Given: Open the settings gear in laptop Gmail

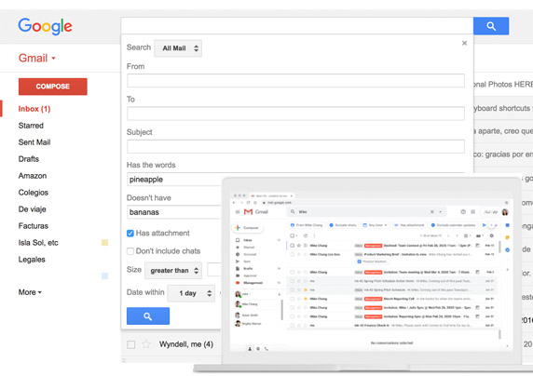Looking at the screenshot, I should click(491, 235).
